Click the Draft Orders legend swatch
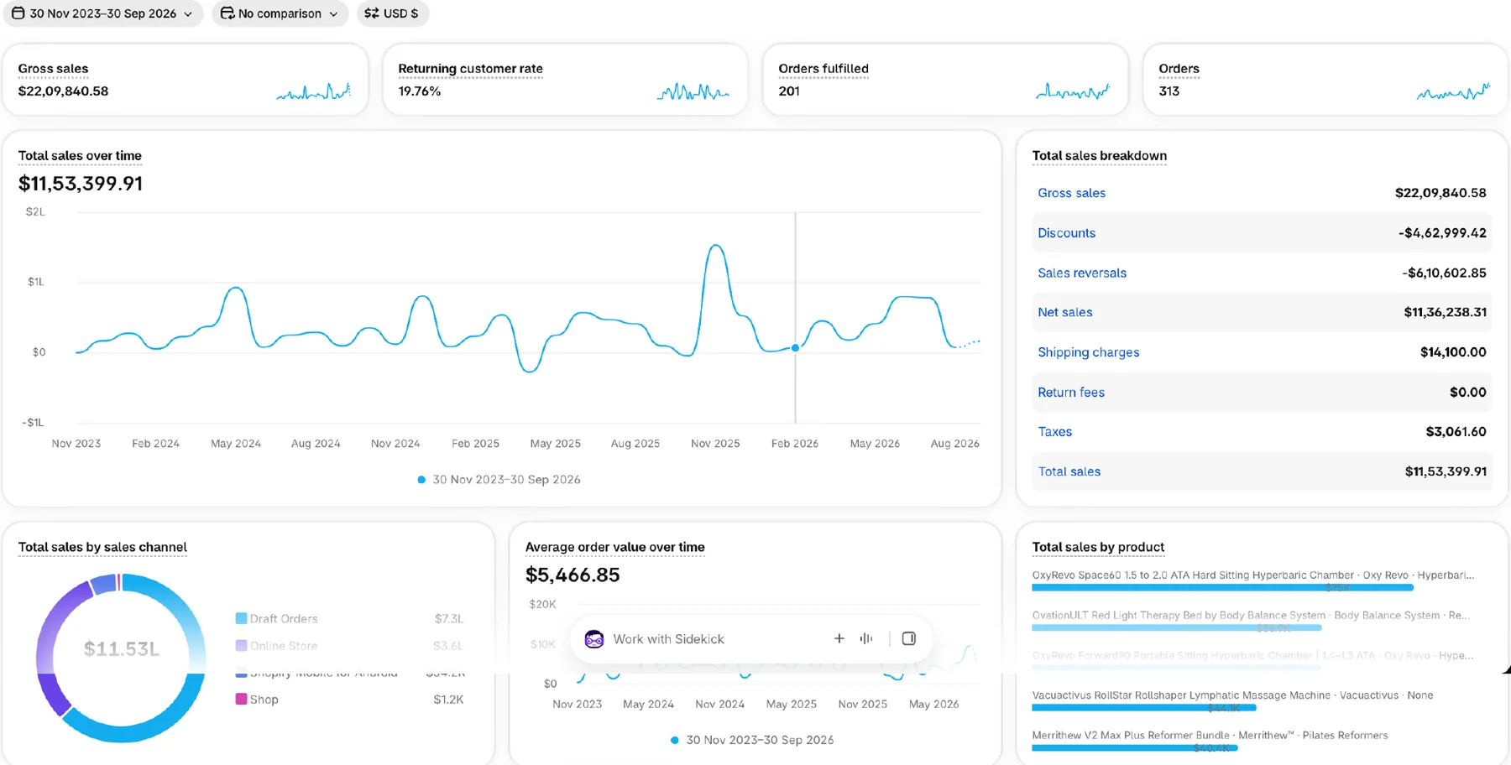Image resolution: width=1511 pixels, height=765 pixels. 241,618
